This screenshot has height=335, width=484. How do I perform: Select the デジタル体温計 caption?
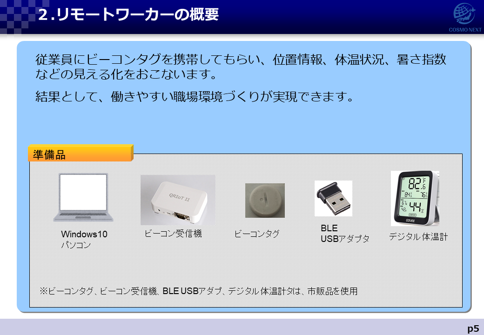point(418,237)
